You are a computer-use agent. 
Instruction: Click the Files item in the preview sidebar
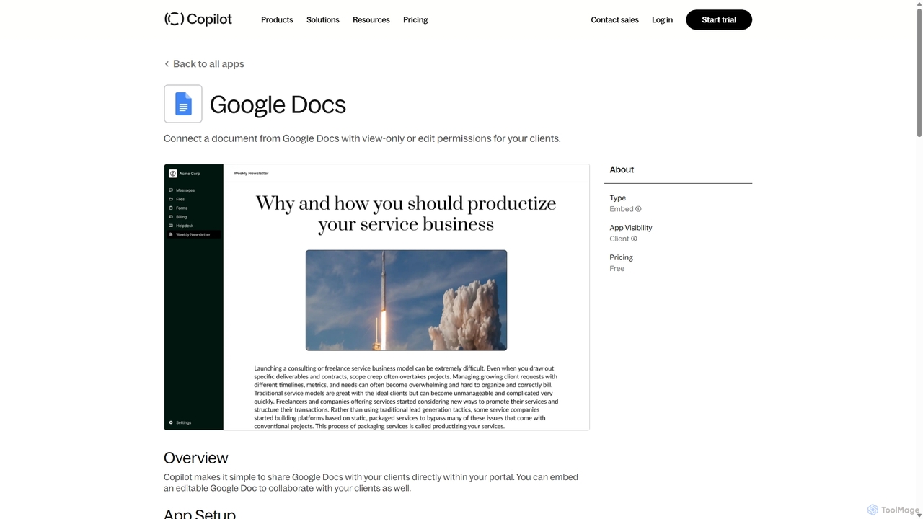coord(180,199)
